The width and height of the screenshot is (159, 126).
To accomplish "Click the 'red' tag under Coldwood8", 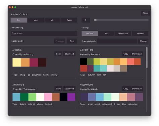I will tap(119, 104).
